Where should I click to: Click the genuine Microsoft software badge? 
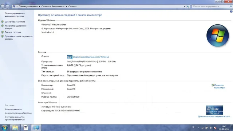214,110
